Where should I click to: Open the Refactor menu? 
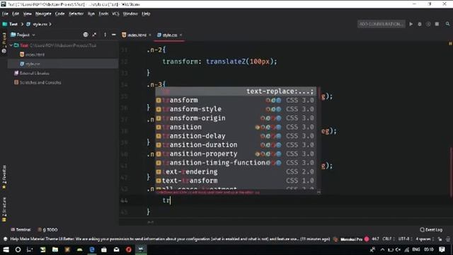coord(76,13)
